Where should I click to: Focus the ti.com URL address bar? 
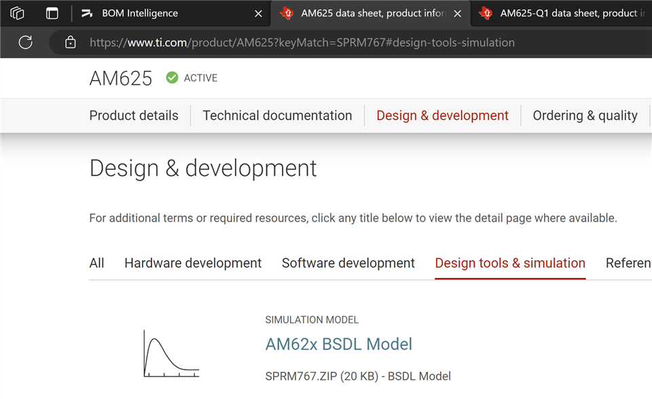pos(302,42)
